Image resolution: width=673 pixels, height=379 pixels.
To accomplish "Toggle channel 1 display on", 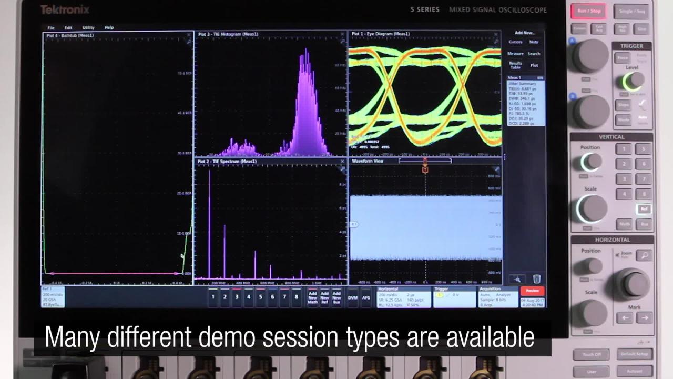I will [212, 298].
